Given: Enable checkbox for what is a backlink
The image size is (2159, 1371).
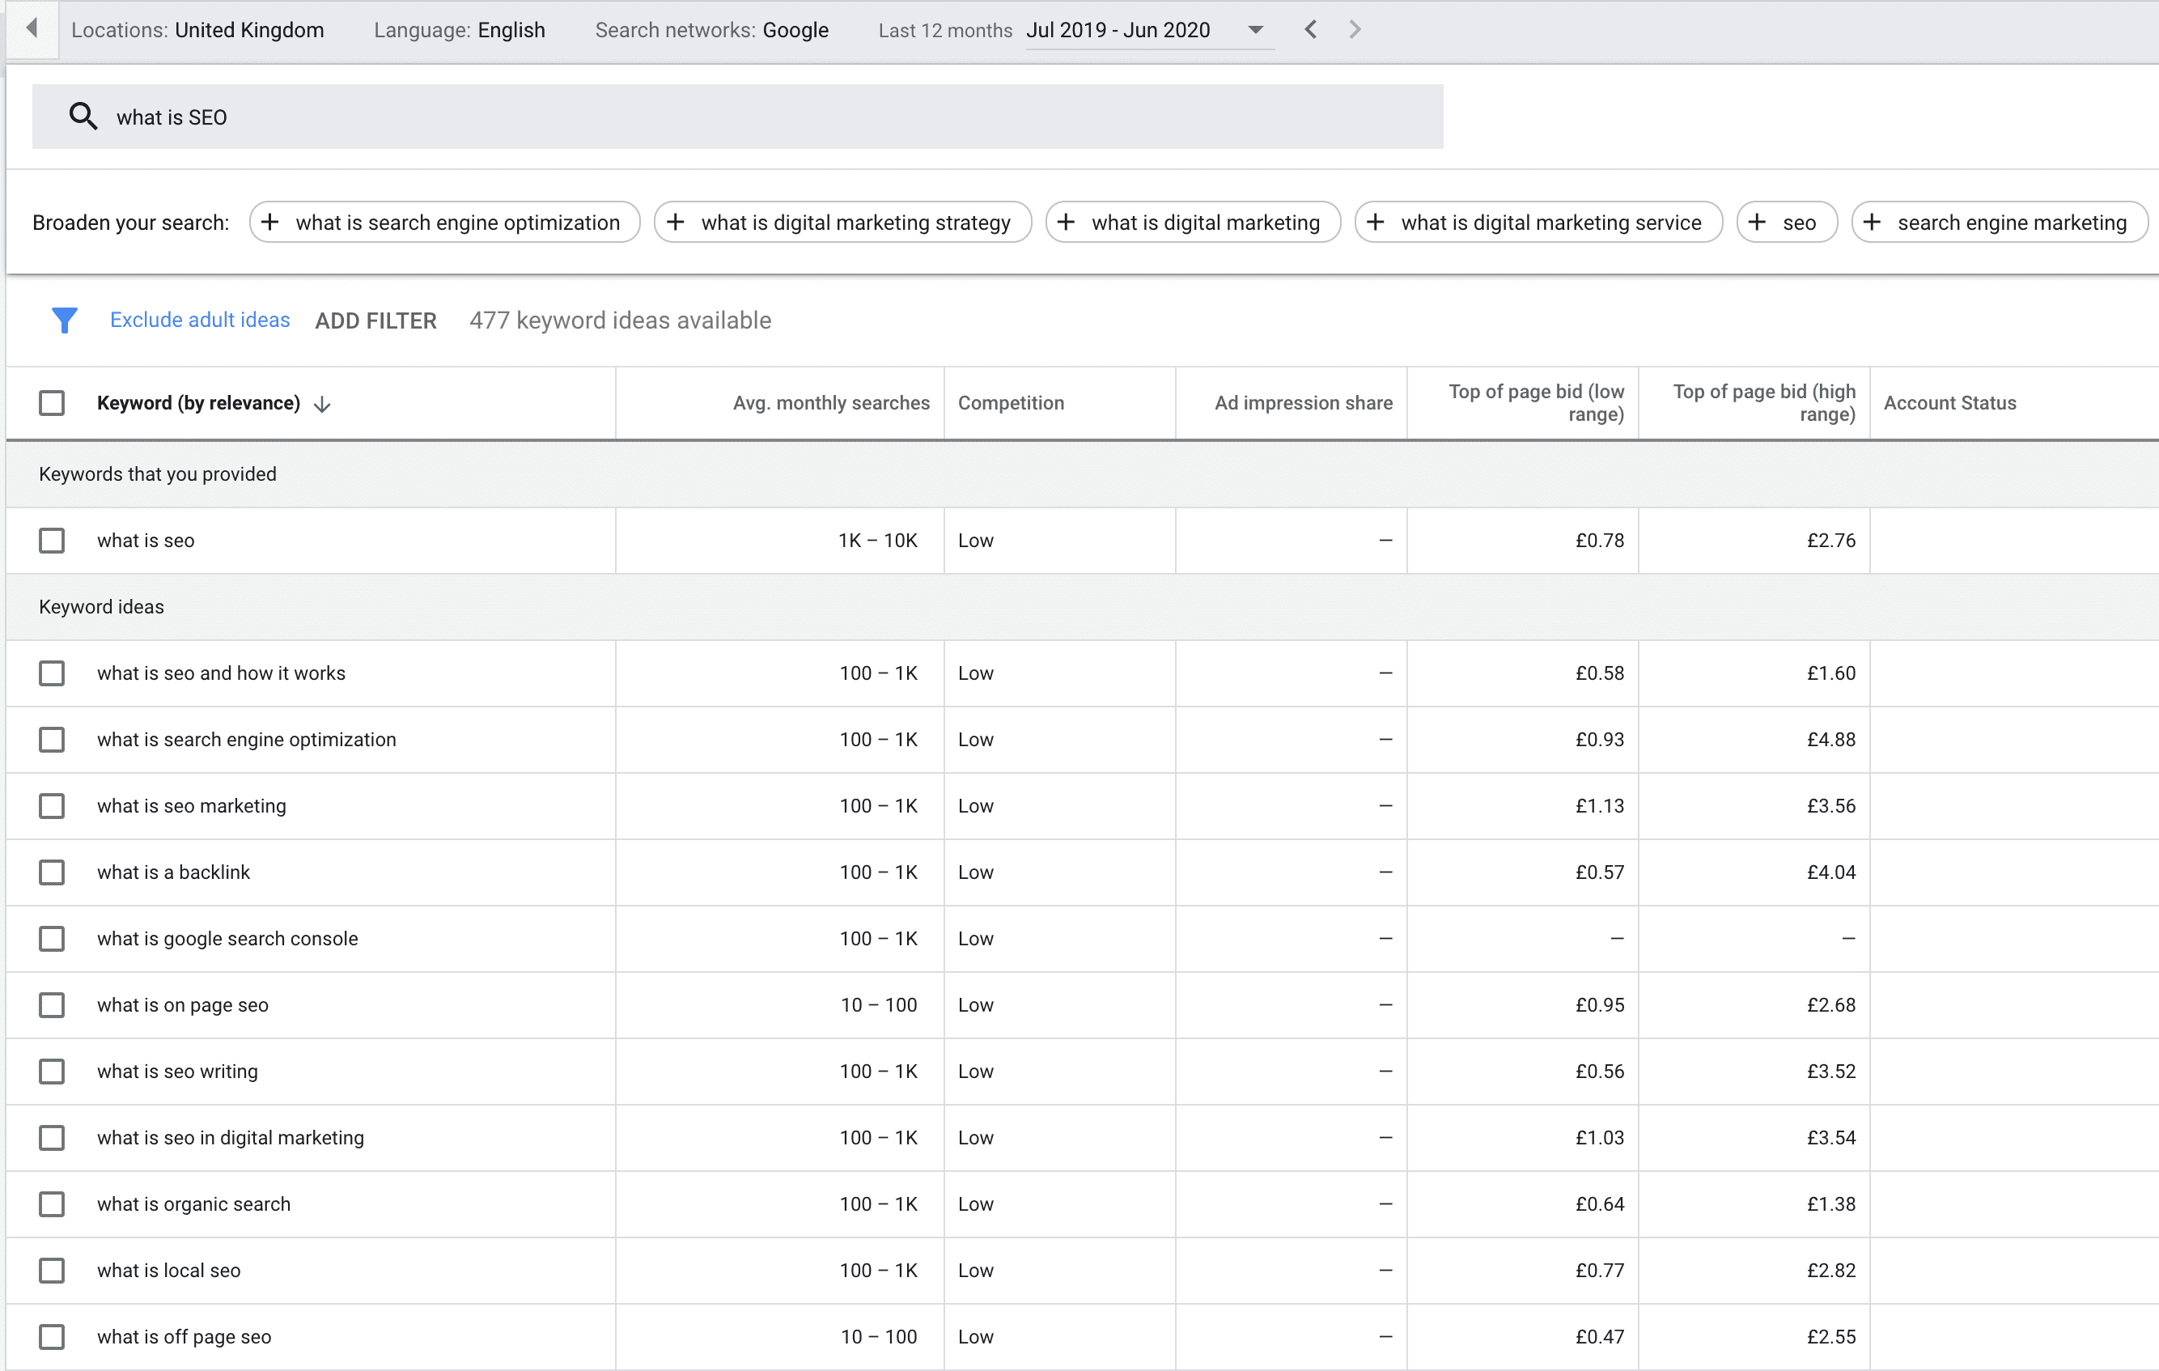Looking at the screenshot, I should point(52,872).
